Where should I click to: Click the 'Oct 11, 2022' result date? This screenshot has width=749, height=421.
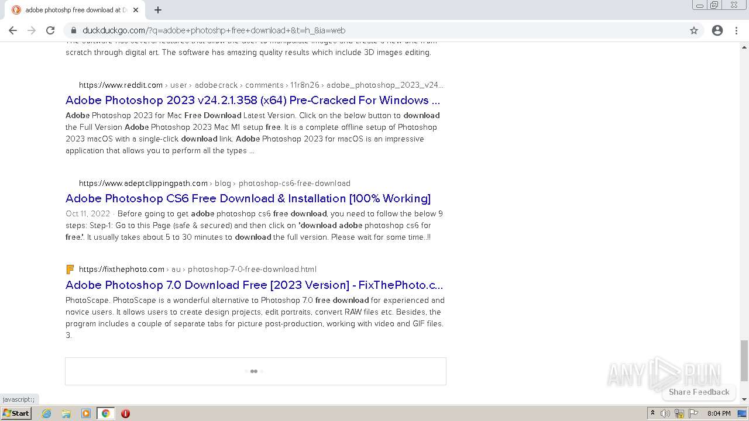pyautogui.click(x=88, y=213)
